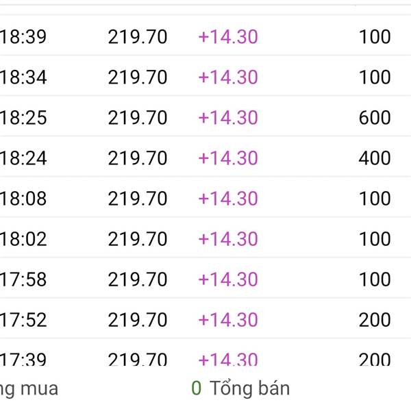Click the 219.70 price in the 18:08 row

[137, 199]
